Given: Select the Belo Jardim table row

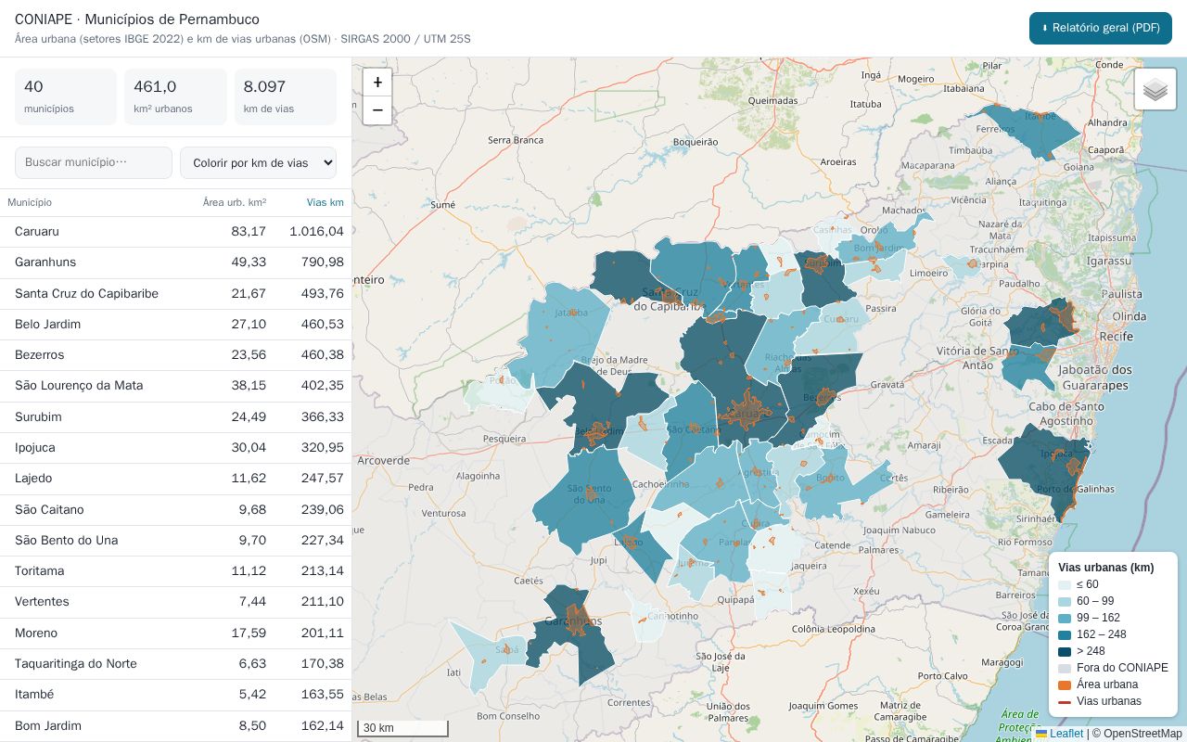Looking at the screenshot, I should click(x=176, y=324).
